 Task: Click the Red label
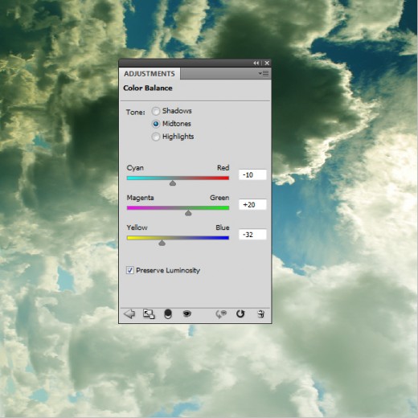223,168
